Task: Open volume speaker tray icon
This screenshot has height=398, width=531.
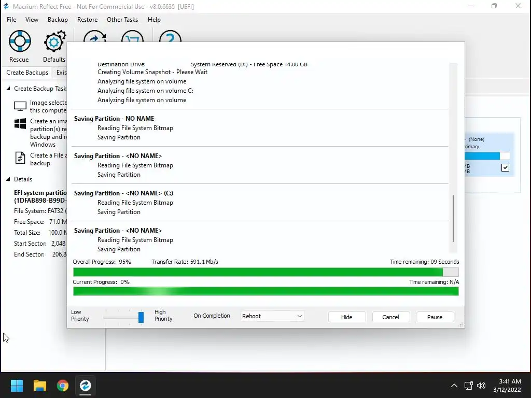Action: click(x=481, y=386)
